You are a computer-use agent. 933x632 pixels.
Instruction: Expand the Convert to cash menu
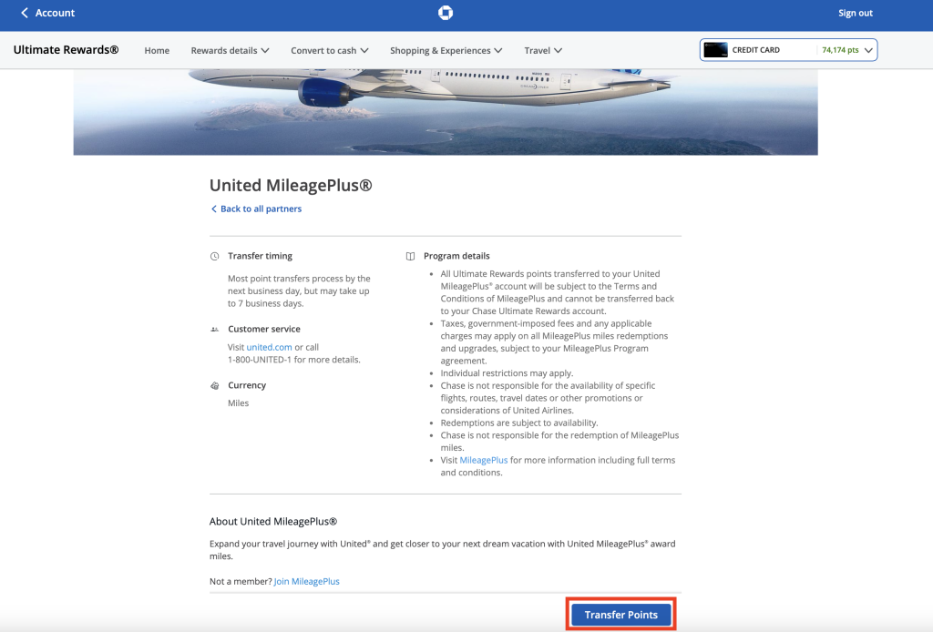[330, 50]
